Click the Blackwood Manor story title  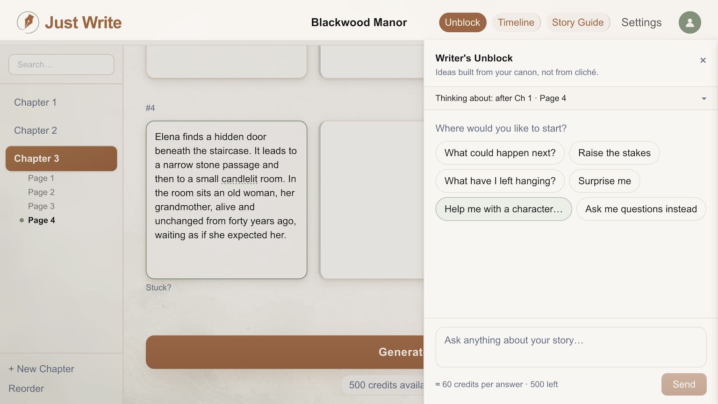(x=359, y=22)
